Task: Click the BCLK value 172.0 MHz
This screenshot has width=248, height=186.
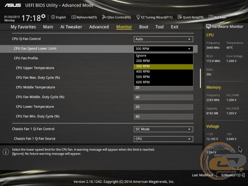Action: [x=213, y=61]
